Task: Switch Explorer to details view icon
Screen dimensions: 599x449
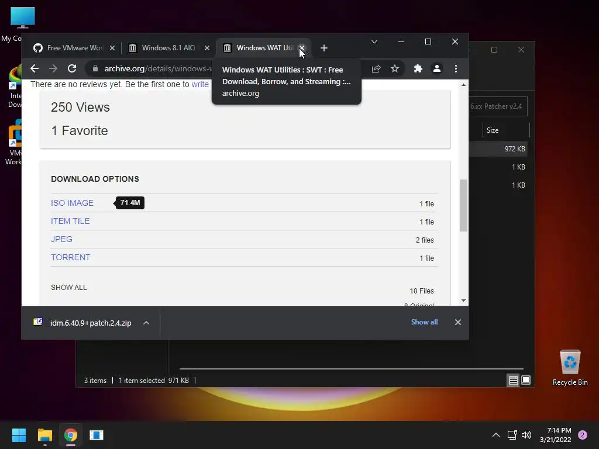Action: click(513, 380)
